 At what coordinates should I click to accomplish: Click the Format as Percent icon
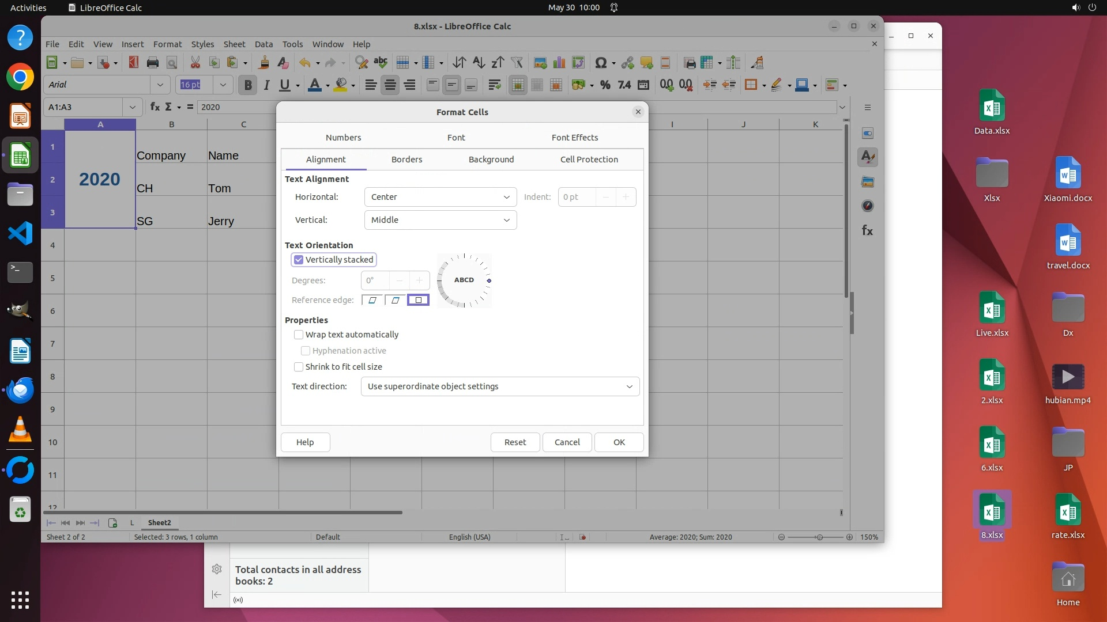click(x=605, y=85)
